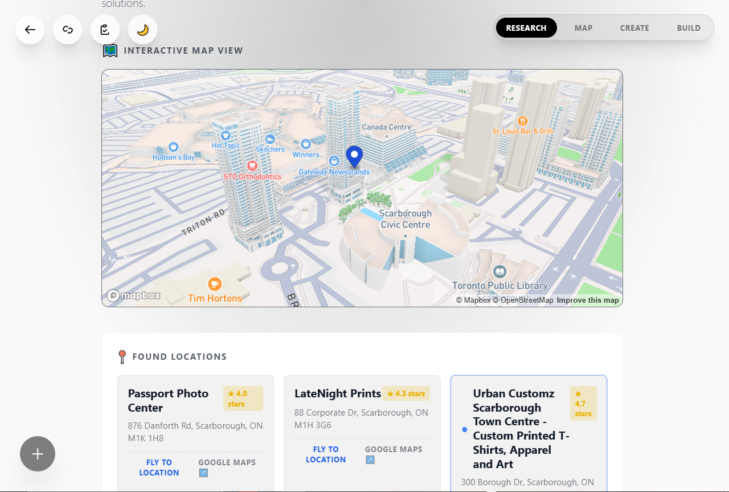Viewport: 729px width, 492px height.
Task: Open the OpenStreetMap attribution link
Action: [x=523, y=300]
